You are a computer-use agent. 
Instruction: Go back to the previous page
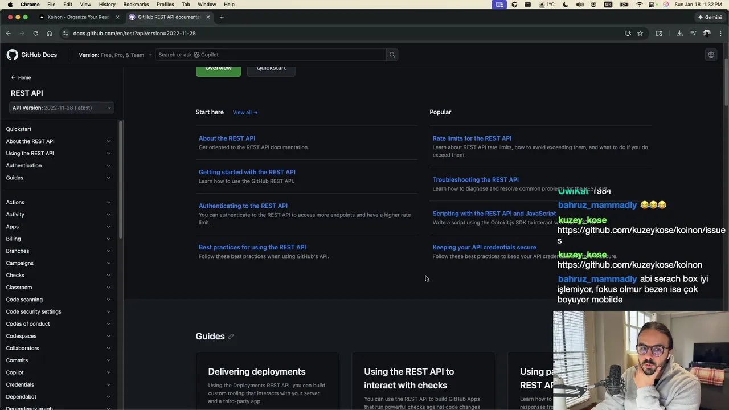coord(9,34)
